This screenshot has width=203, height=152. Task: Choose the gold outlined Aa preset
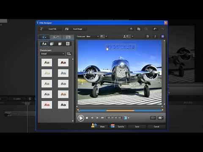[x=47, y=73]
